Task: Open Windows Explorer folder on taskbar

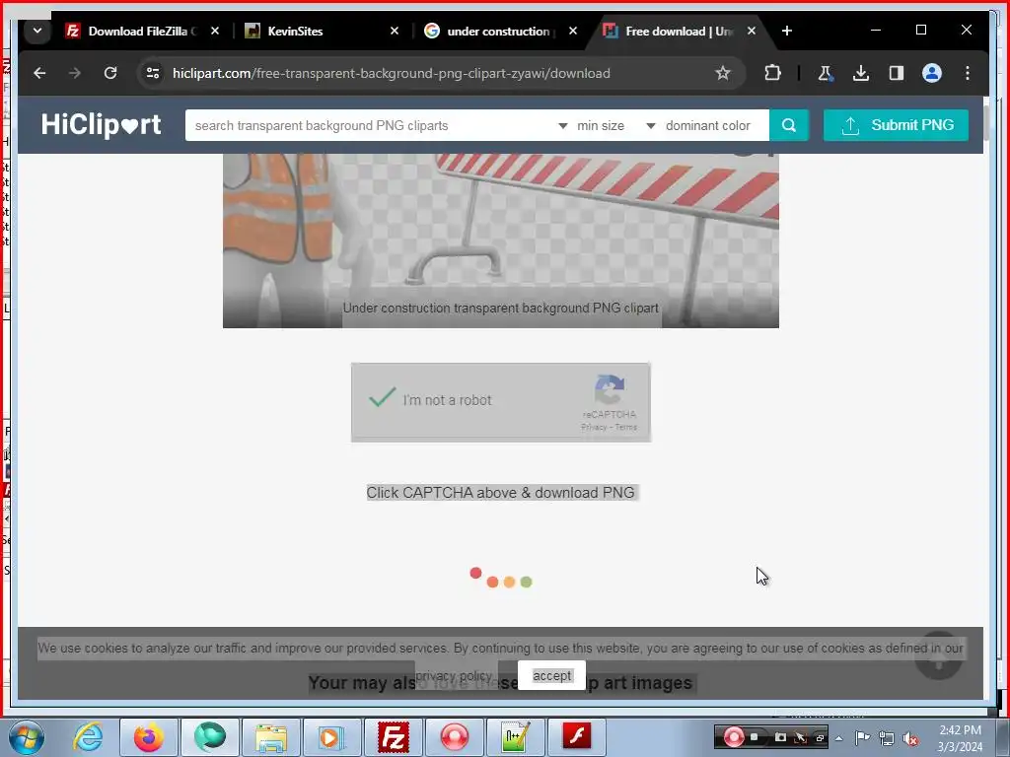Action: coord(271,737)
